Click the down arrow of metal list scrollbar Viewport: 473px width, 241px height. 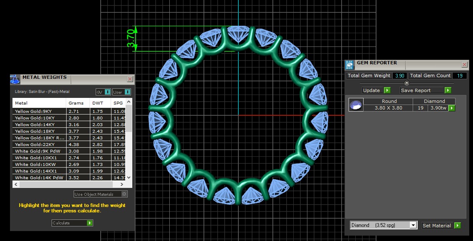(x=129, y=177)
